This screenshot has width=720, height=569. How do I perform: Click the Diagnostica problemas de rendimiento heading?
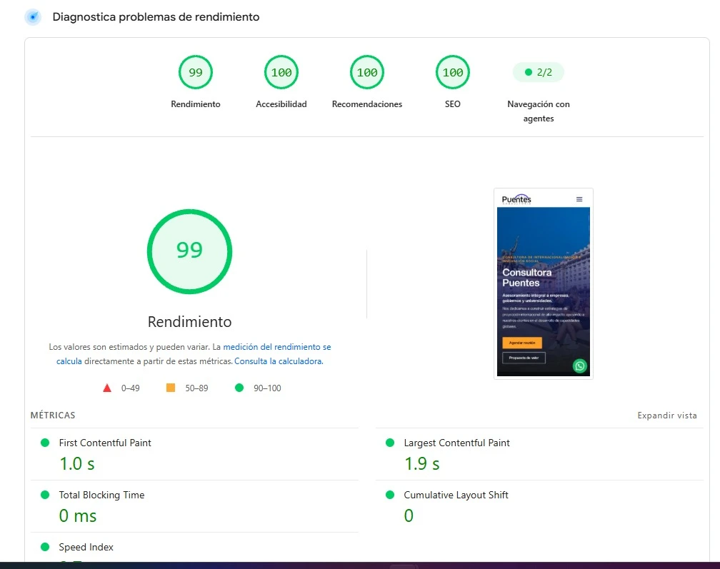pyautogui.click(x=156, y=17)
